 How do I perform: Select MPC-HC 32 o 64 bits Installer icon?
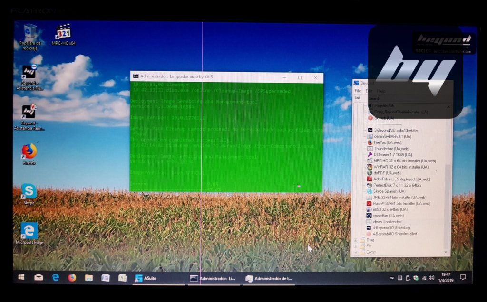(370, 160)
